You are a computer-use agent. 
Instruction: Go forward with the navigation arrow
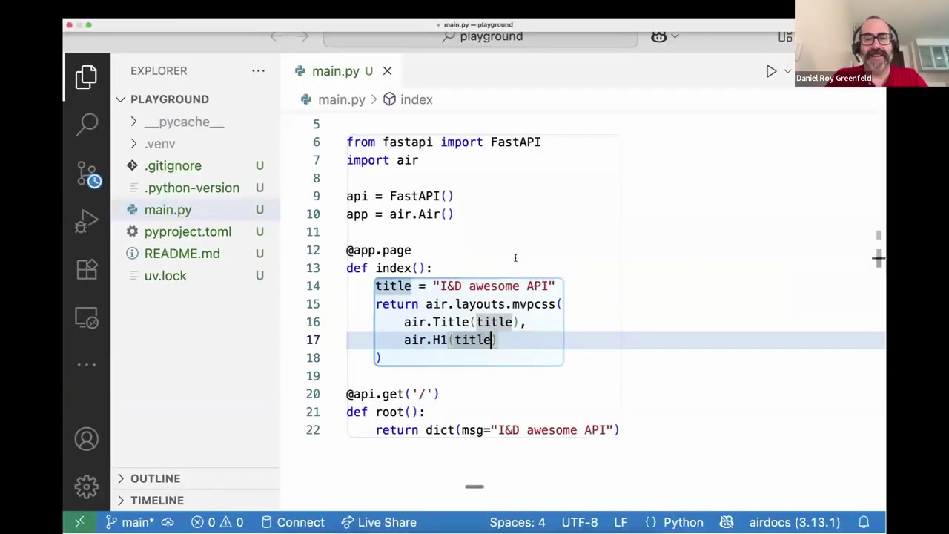(x=302, y=36)
